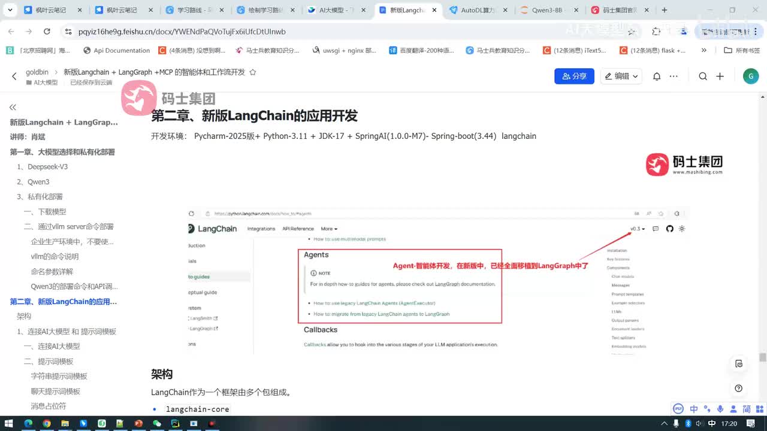Click the site info icon in address bar
Image resolution: width=767 pixels, height=431 pixels.
click(x=67, y=32)
